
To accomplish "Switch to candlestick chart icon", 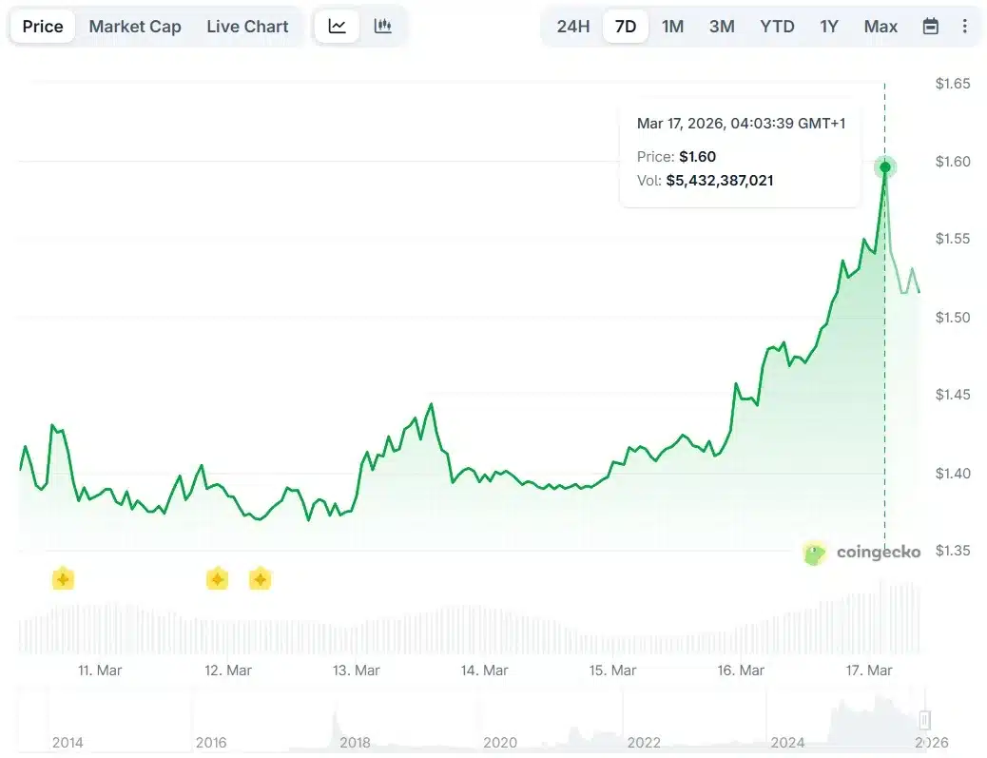I will (x=383, y=27).
